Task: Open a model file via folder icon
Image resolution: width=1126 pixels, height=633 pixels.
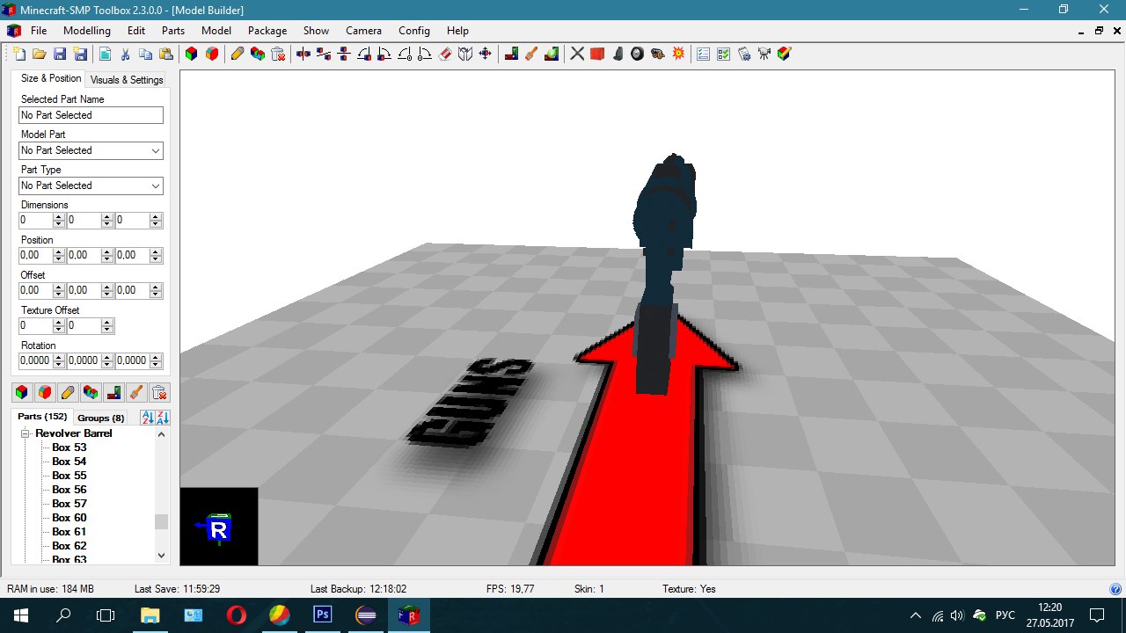Action: (x=40, y=54)
